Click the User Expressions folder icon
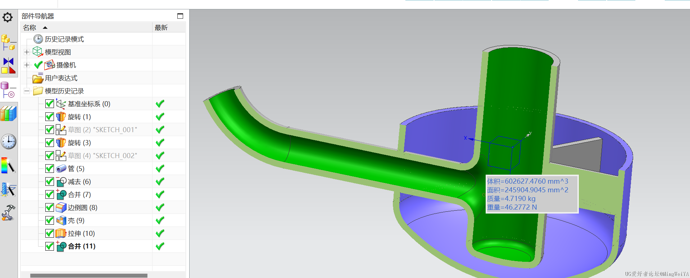 [x=38, y=78]
